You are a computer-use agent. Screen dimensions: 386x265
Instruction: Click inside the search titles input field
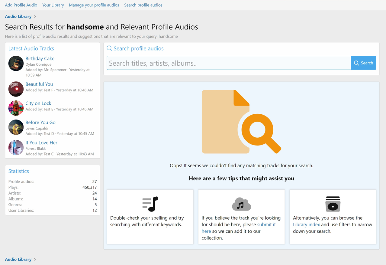(x=211, y=63)
